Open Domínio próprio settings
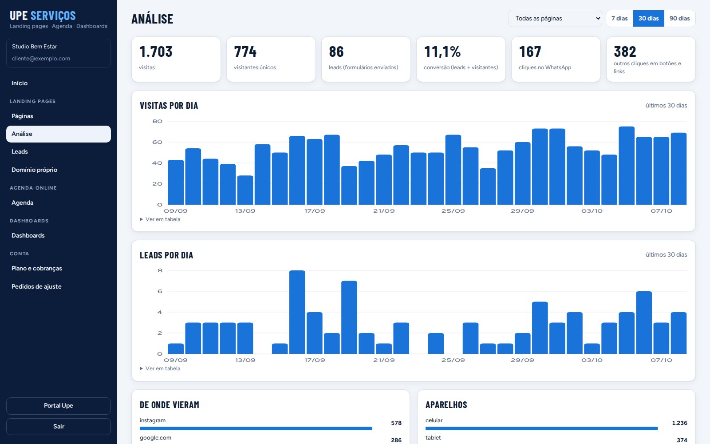 [59, 170]
